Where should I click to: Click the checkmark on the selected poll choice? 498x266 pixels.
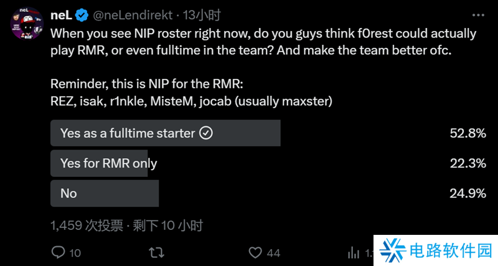tap(207, 133)
